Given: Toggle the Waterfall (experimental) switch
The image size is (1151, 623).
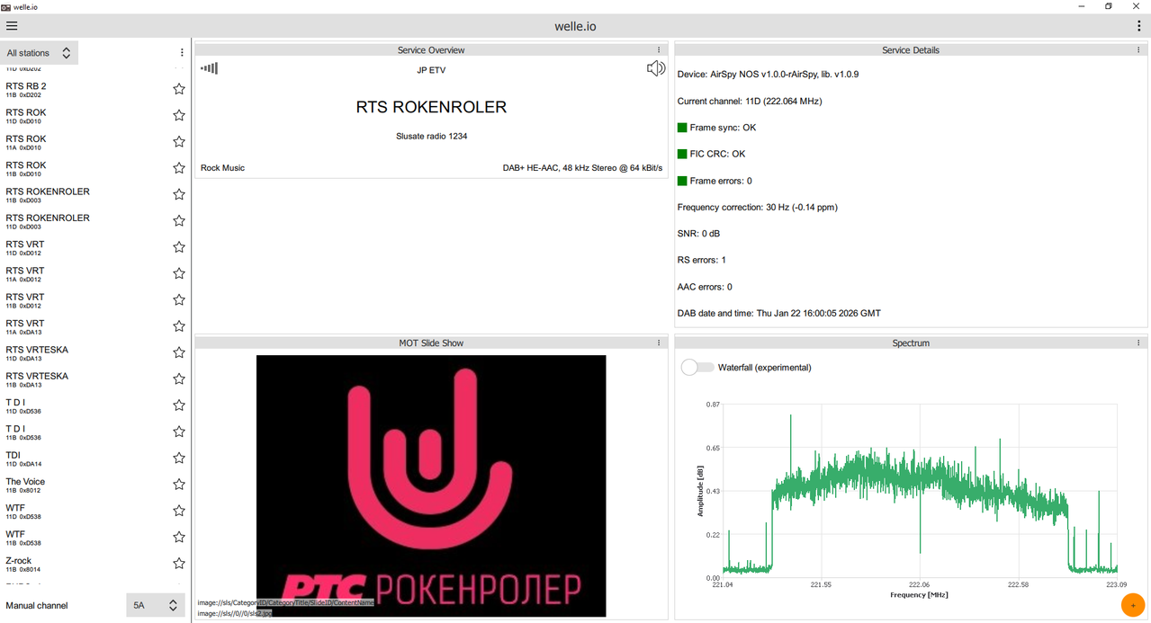Looking at the screenshot, I should 697,367.
